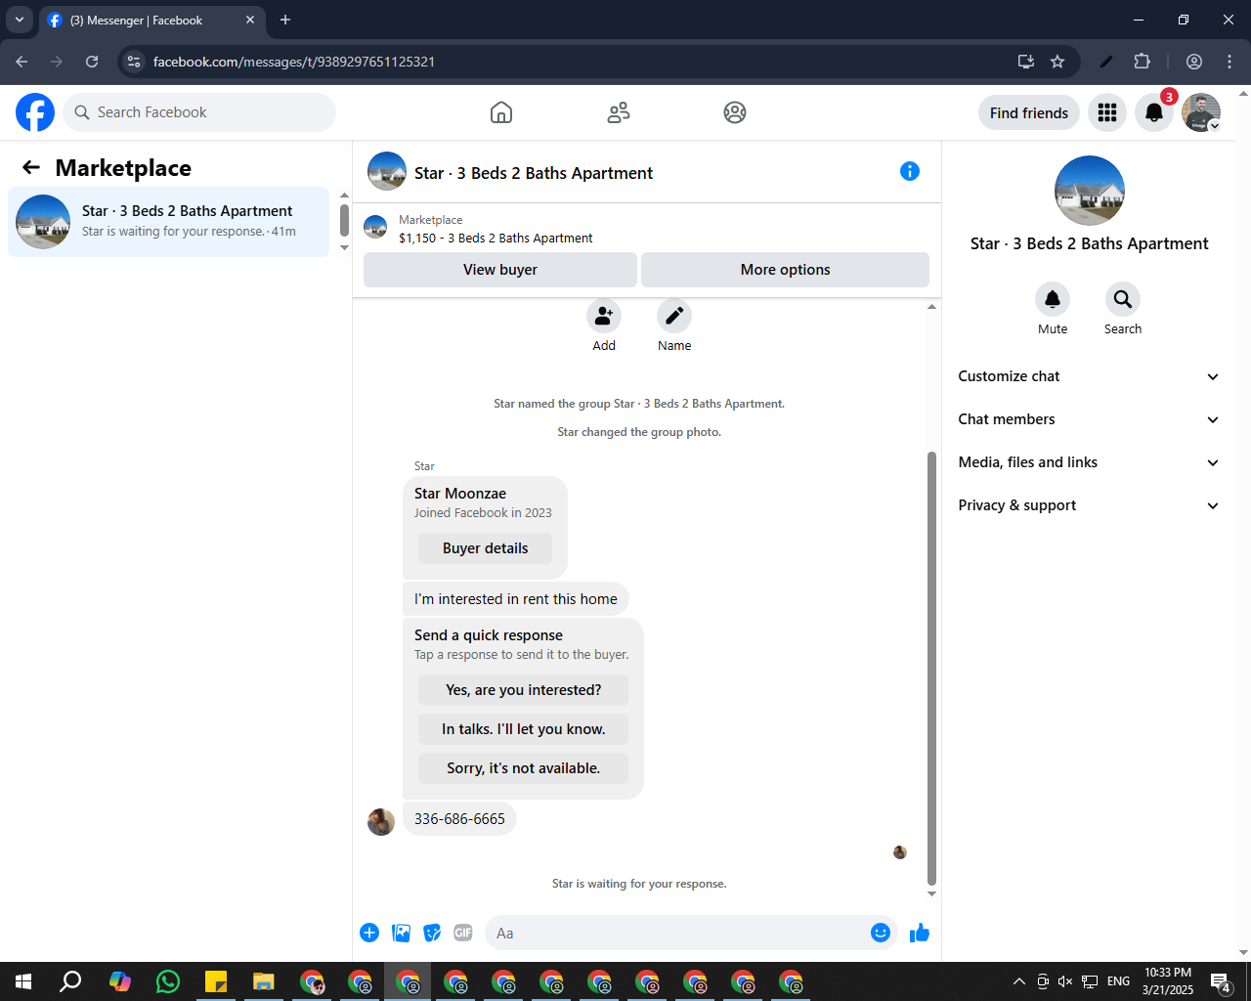Show hidden system tray icons chevron
This screenshot has width=1251, height=1001.
click(1018, 981)
